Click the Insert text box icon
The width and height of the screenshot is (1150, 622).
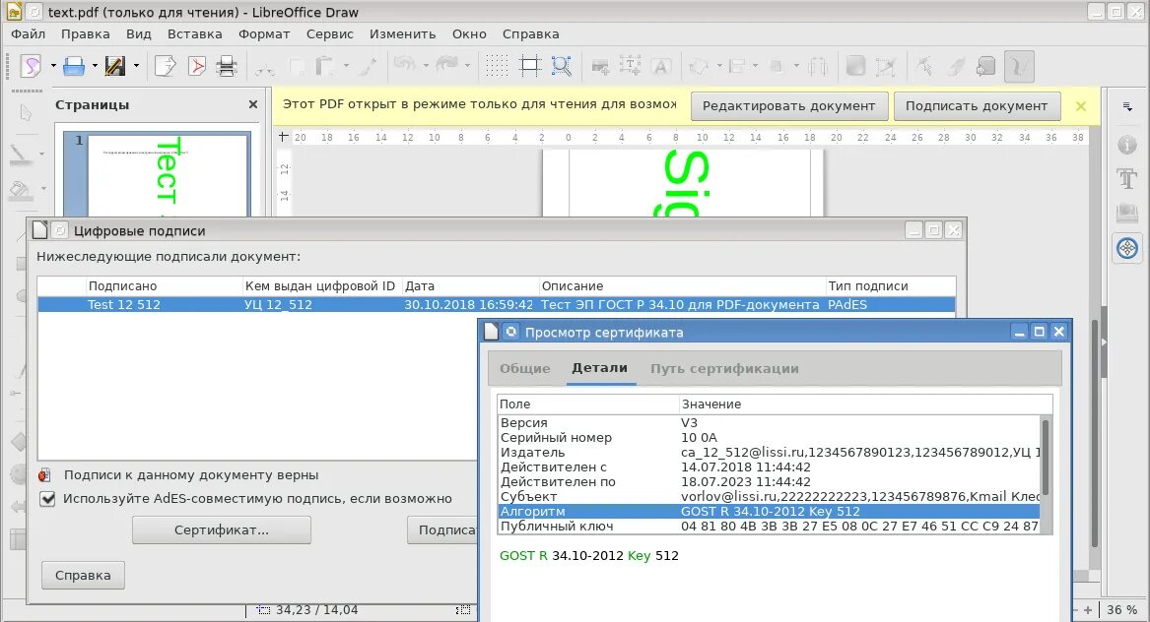coord(630,67)
